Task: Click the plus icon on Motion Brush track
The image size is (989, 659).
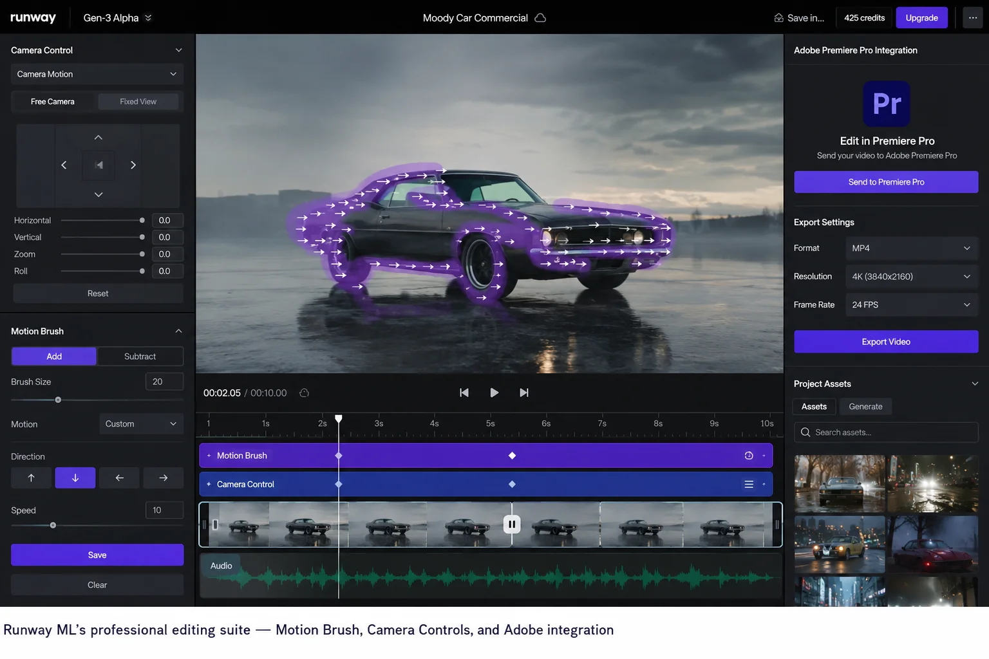Action: pos(209,456)
